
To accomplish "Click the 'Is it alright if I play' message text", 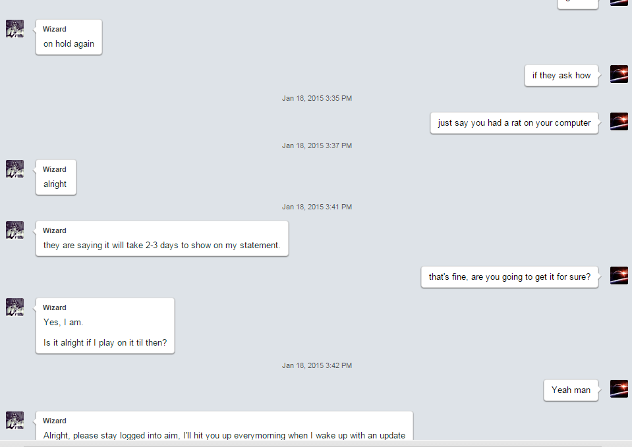I will 105,343.
